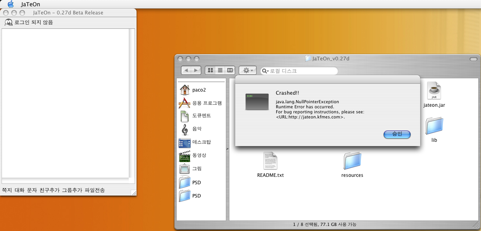
Task: Click the 대화 button in JaTeOn
Action: tap(20, 190)
